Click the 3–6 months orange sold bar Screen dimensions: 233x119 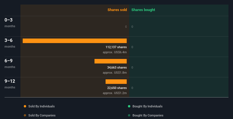coord(75,41)
